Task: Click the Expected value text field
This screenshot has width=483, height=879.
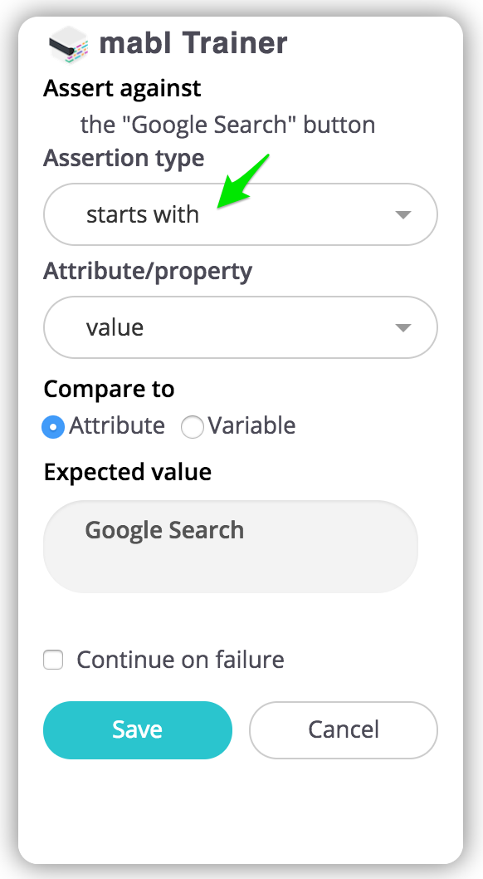Action: [231, 547]
